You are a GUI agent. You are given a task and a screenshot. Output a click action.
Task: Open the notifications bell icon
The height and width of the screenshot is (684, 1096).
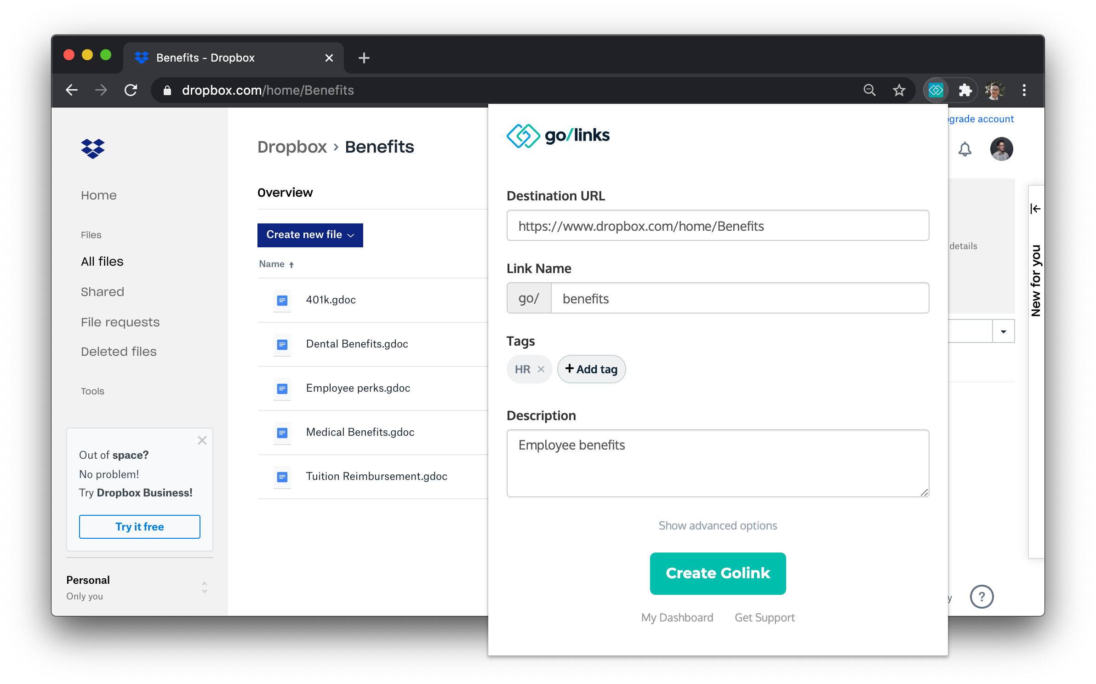click(965, 149)
